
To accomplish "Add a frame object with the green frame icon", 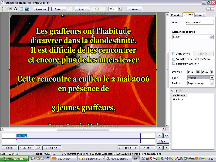I will (4, 9).
